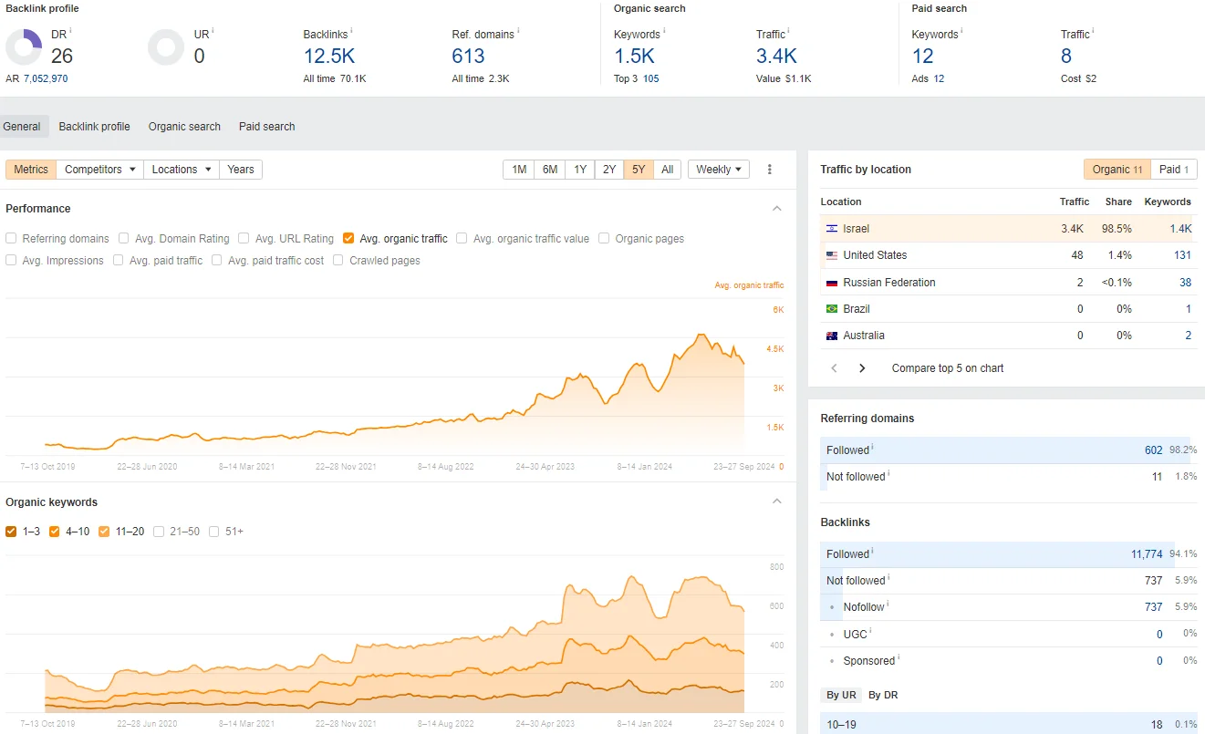
Task: Click info icon next to Backlinks metric
Action: (x=352, y=32)
